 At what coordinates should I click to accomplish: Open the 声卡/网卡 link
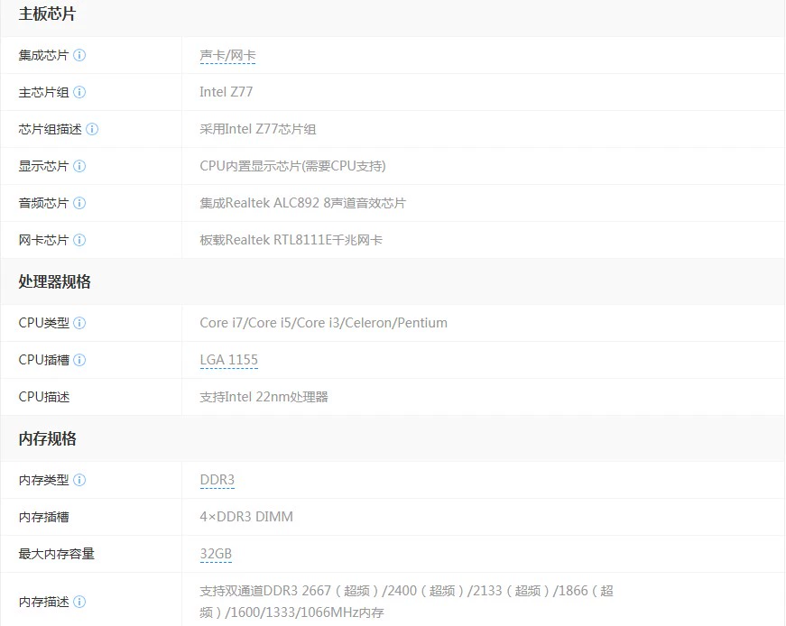227,55
